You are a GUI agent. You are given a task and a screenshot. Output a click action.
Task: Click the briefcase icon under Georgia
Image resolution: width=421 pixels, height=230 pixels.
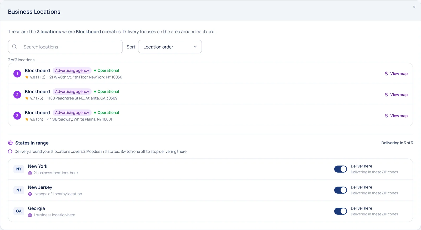30,215
